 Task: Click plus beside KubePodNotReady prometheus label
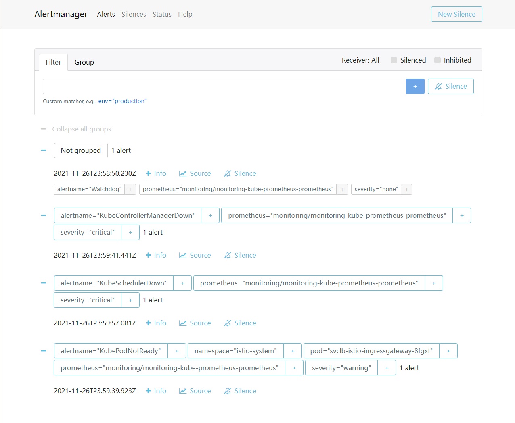click(x=294, y=368)
